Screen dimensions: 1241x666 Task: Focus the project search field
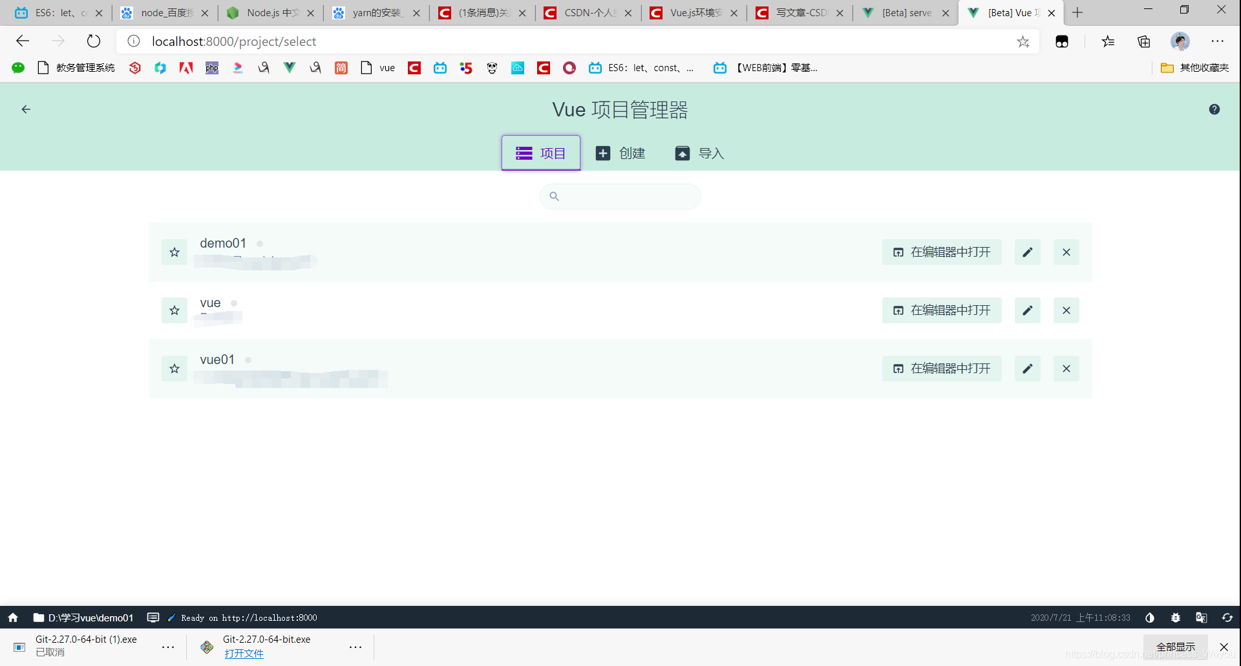pyautogui.click(x=620, y=197)
